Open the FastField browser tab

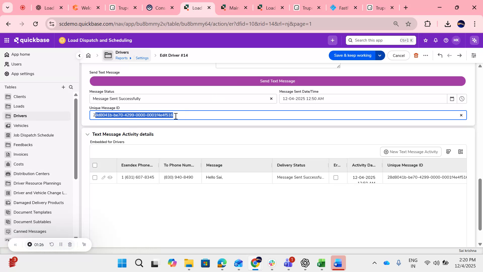click(342, 8)
